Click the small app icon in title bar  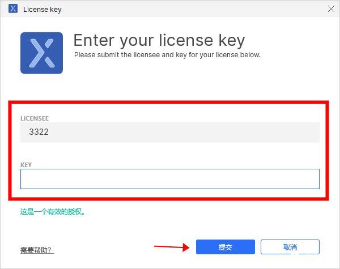click(13, 8)
